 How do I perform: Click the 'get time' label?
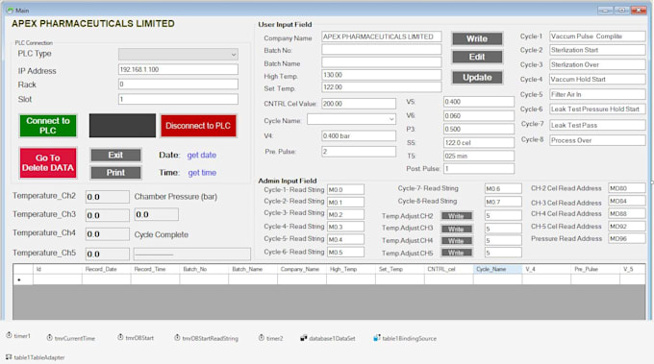point(202,173)
